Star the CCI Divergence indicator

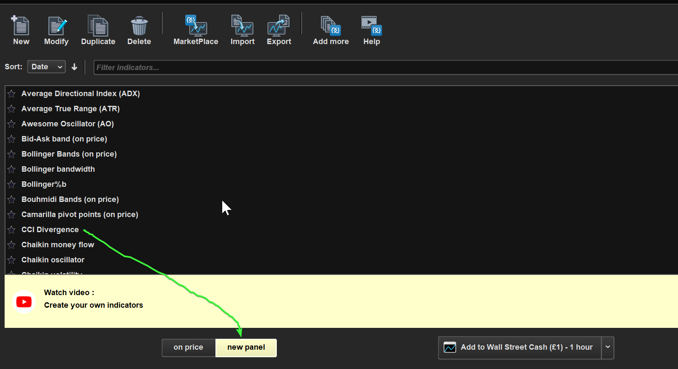(x=11, y=230)
